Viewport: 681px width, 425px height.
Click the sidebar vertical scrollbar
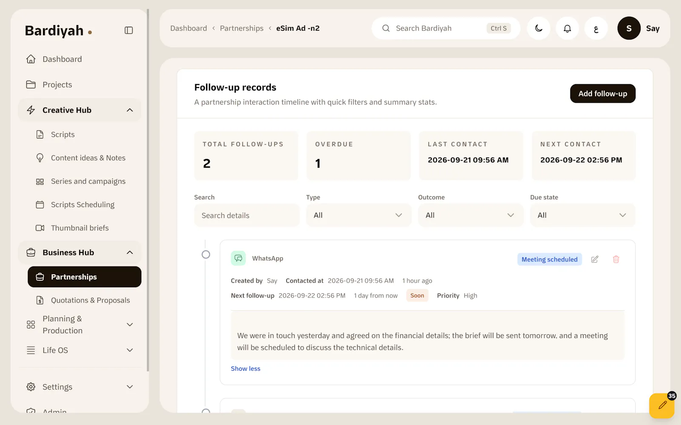(x=148, y=190)
